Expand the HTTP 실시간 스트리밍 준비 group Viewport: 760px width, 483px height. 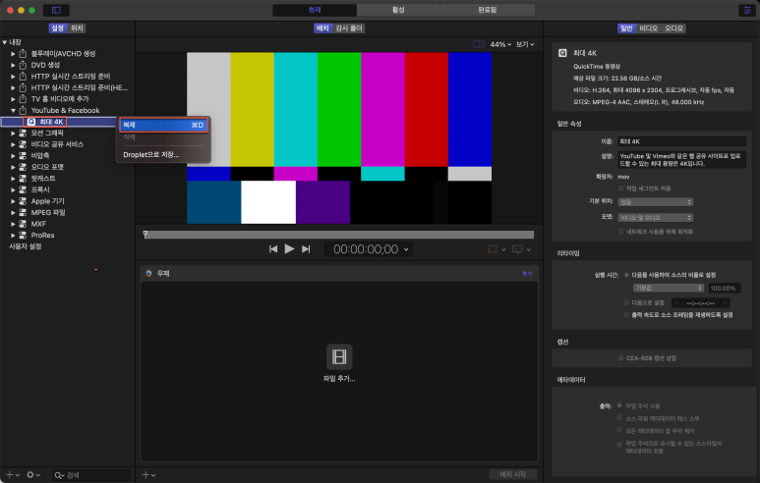pyautogui.click(x=13, y=76)
